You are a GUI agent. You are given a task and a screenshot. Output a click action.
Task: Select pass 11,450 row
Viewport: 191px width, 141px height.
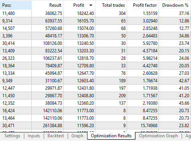click(95, 96)
